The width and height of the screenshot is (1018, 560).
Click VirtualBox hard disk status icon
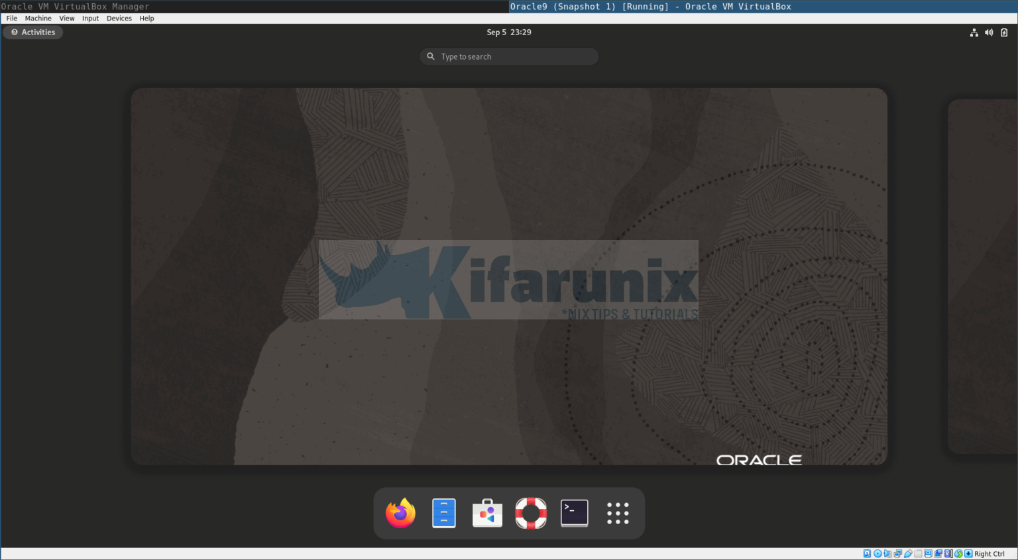[867, 554]
